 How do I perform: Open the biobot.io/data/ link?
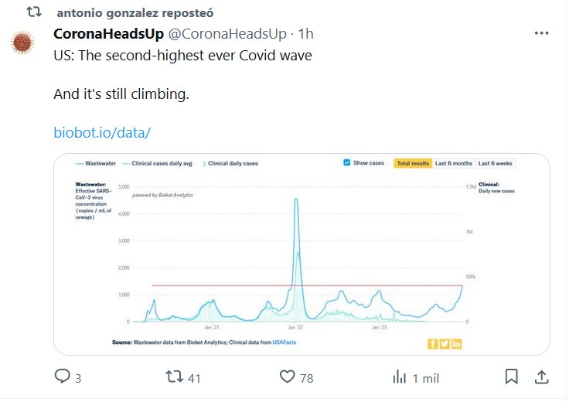(x=101, y=132)
